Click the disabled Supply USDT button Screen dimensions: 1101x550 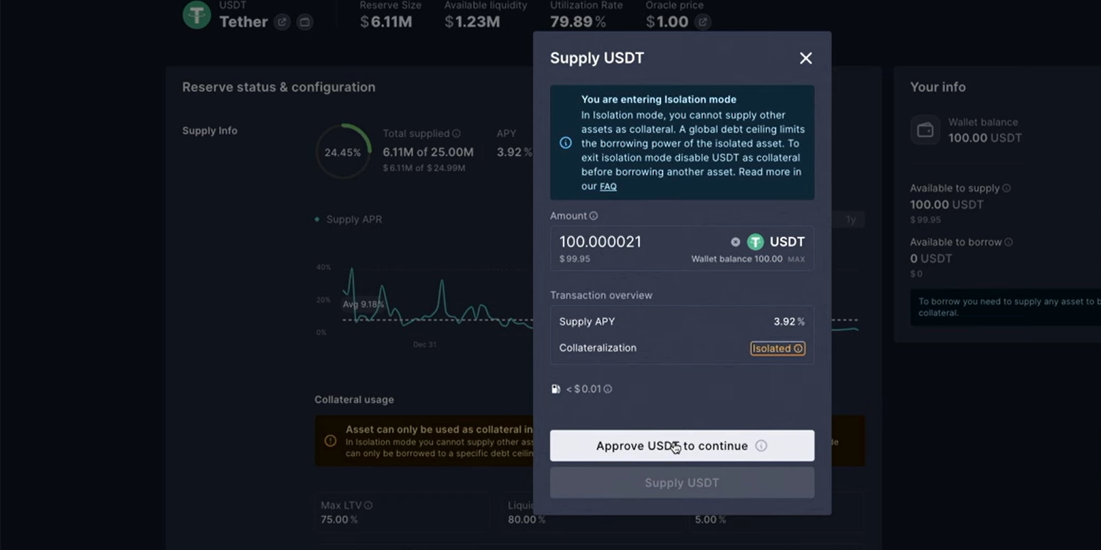[682, 483]
